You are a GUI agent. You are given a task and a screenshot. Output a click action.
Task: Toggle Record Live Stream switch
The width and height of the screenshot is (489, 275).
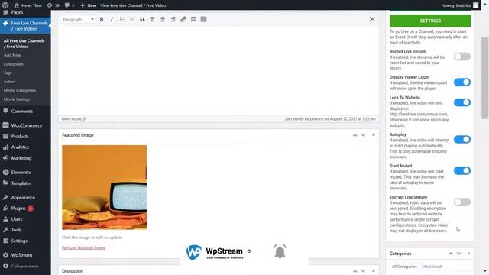[461, 57]
